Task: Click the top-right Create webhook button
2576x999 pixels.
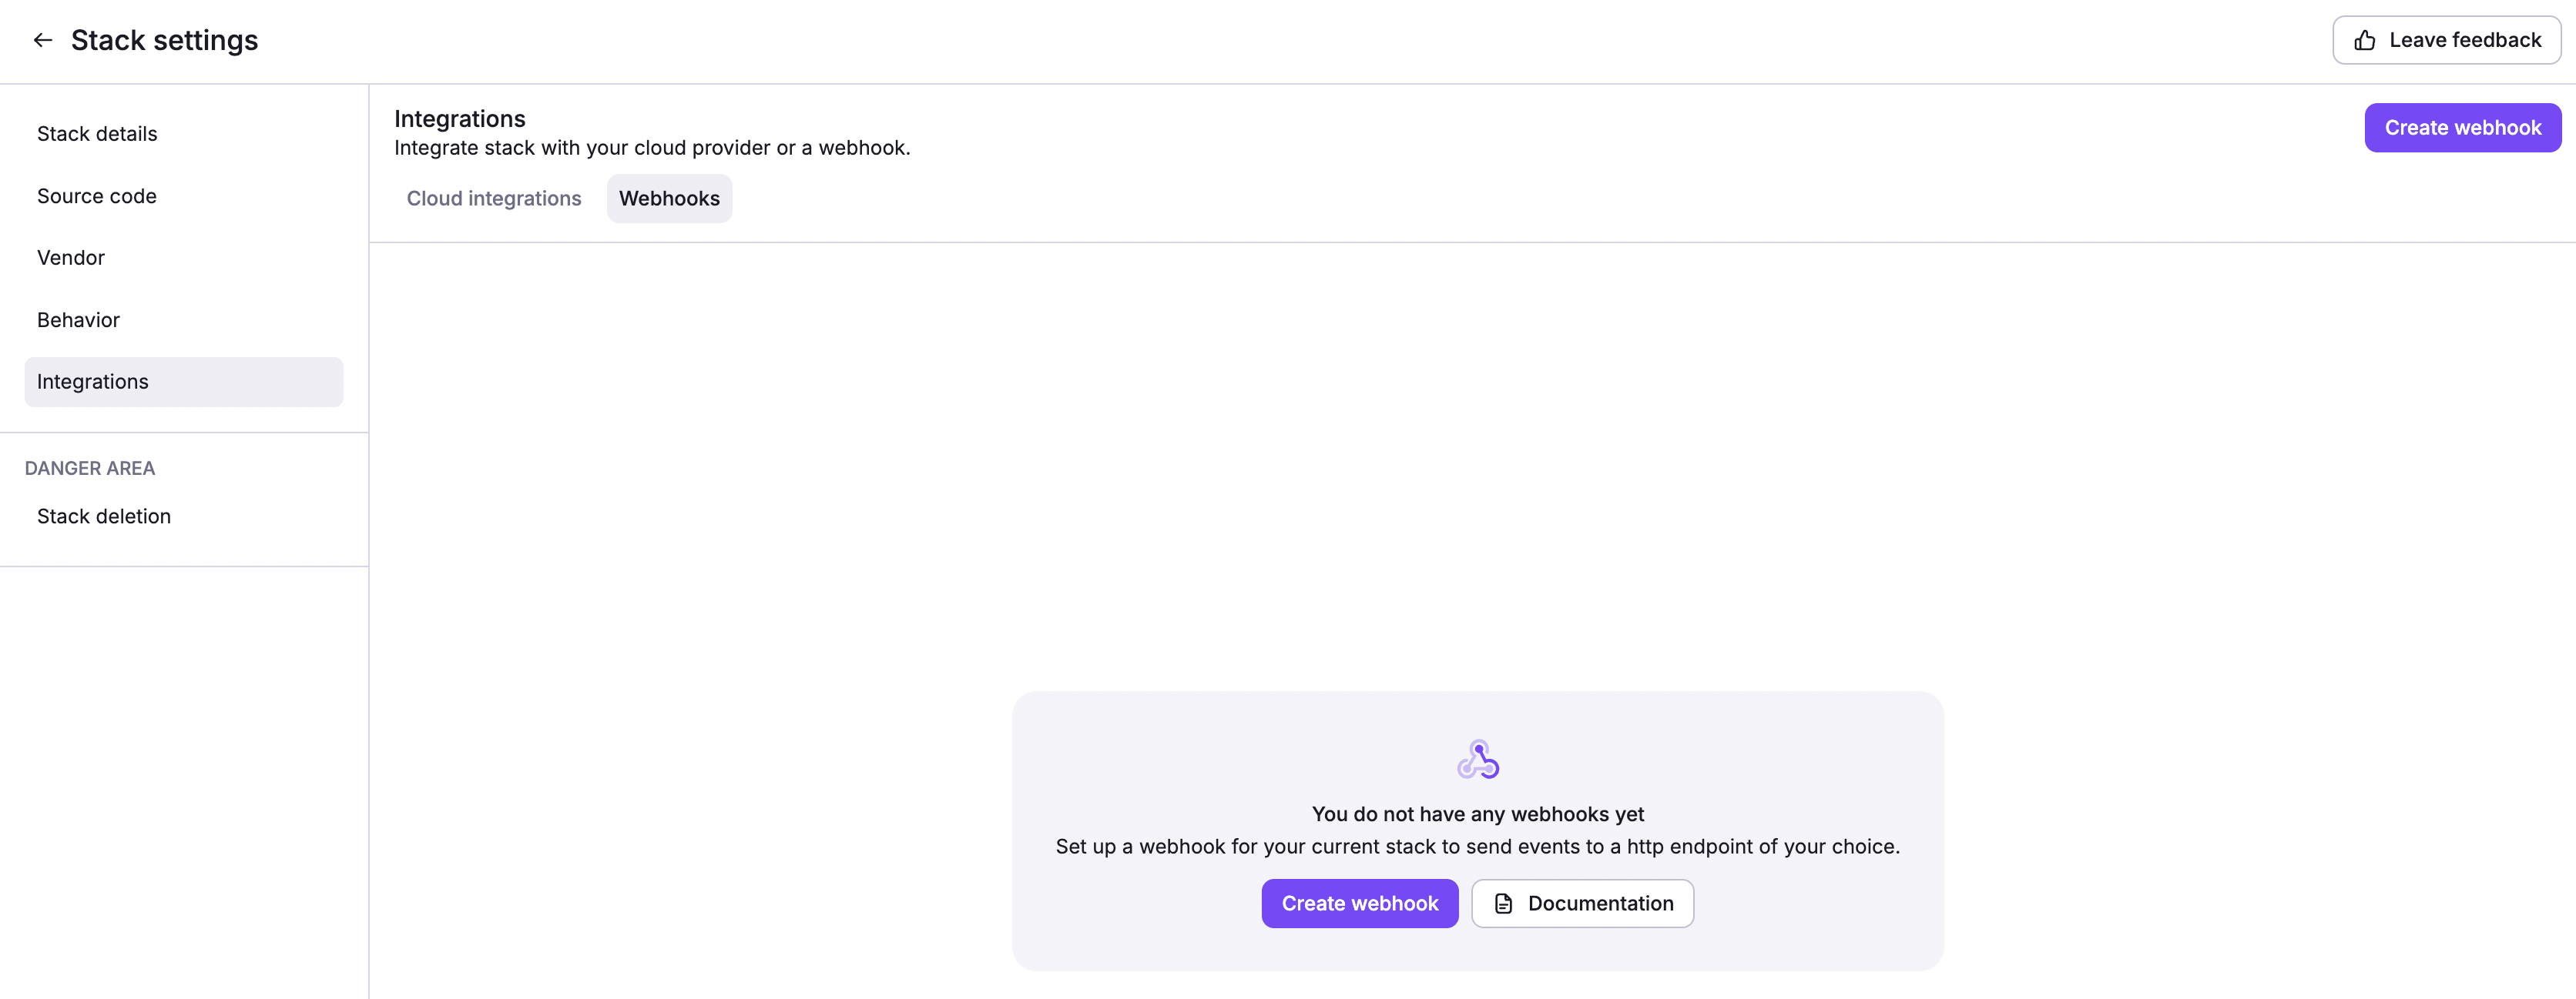Action: 2462,127
